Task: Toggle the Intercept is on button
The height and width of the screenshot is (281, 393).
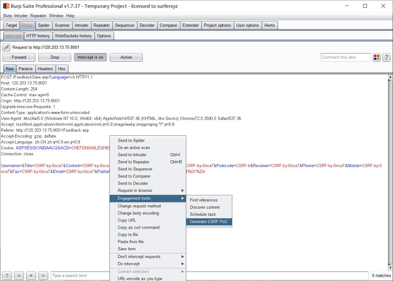Action: tap(90, 57)
